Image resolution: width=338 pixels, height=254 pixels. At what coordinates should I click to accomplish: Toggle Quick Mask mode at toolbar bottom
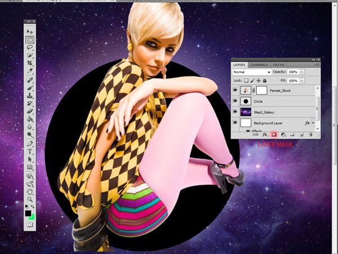pyautogui.click(x=30, y=225)
